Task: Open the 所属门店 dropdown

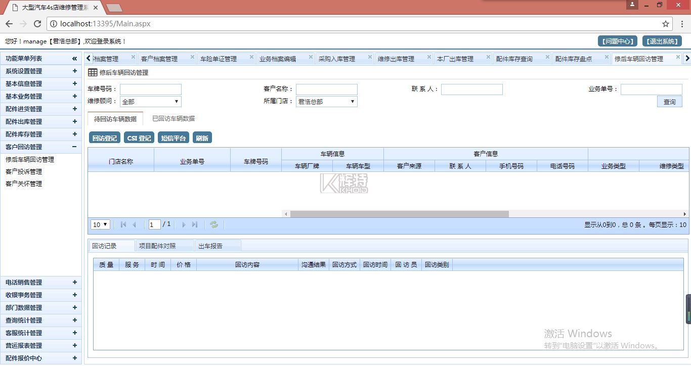Action: click(326, 102)
